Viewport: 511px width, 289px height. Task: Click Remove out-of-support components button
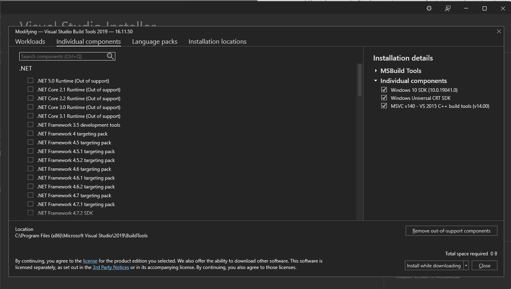point(451,231)
